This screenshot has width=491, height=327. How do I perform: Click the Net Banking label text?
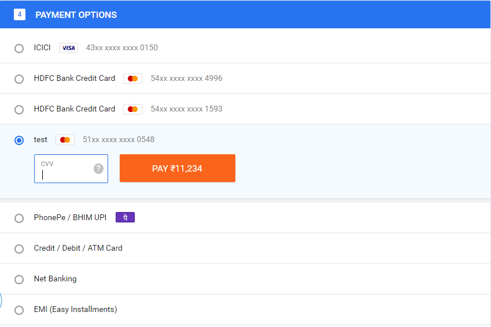[55, 279]
